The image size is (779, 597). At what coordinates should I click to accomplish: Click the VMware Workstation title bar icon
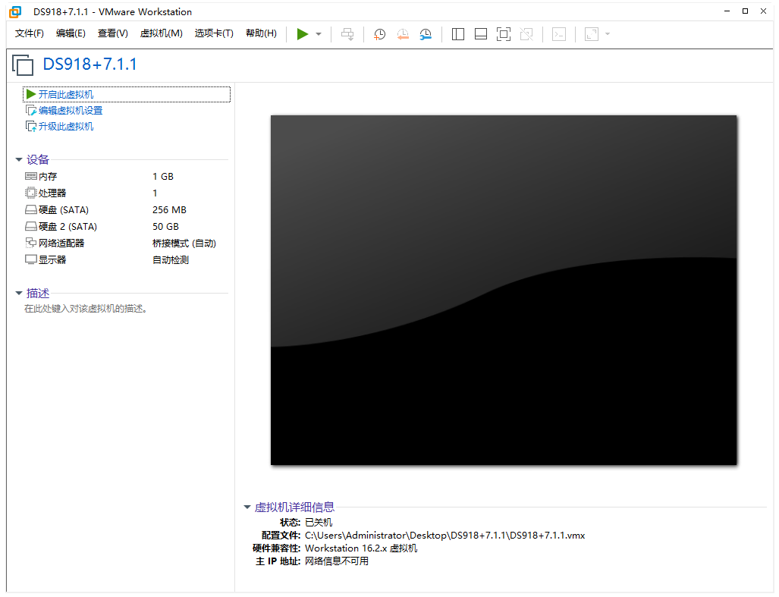pos(15,11)
